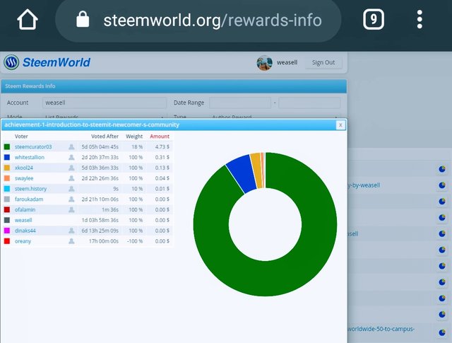Open voter steemcurator03 link
Image resolution: width=452 pixels, height=343 pixels.
pyautogui.click(x=33, y=146)
